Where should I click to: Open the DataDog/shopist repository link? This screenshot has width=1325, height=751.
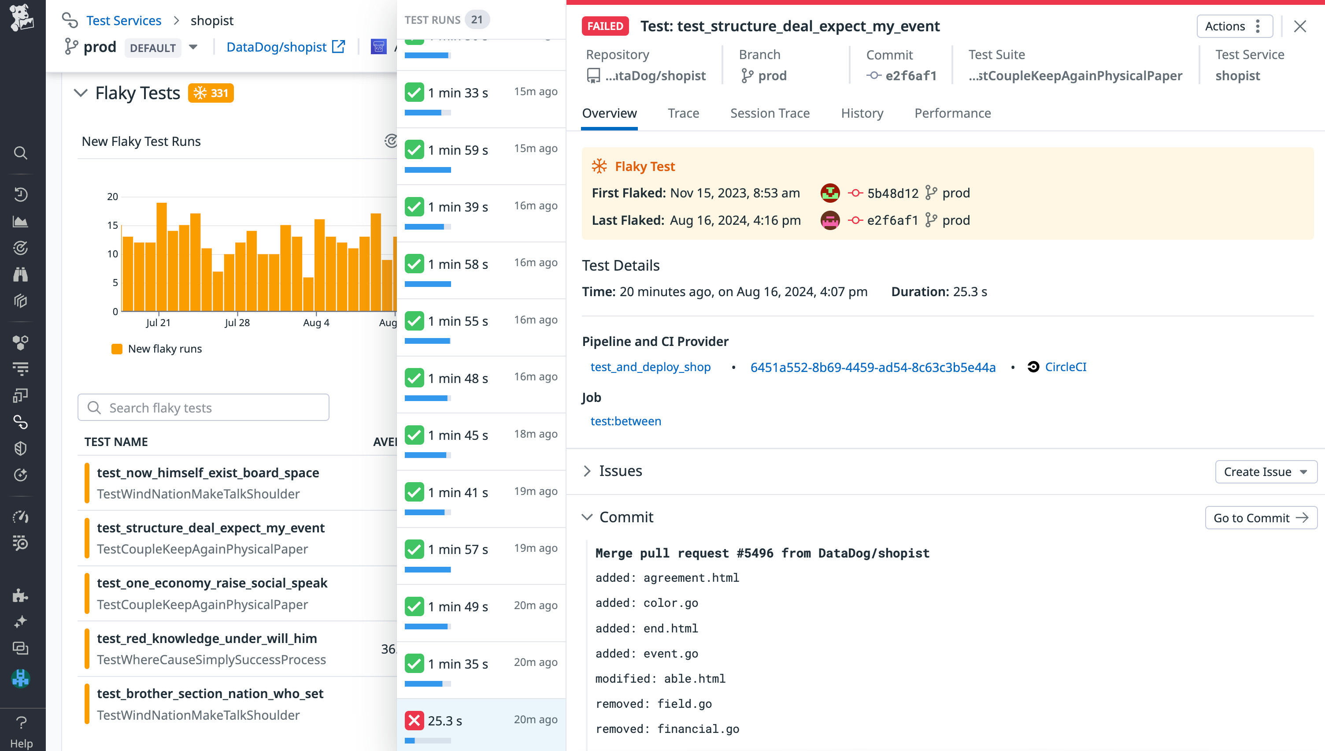point(276,46)
